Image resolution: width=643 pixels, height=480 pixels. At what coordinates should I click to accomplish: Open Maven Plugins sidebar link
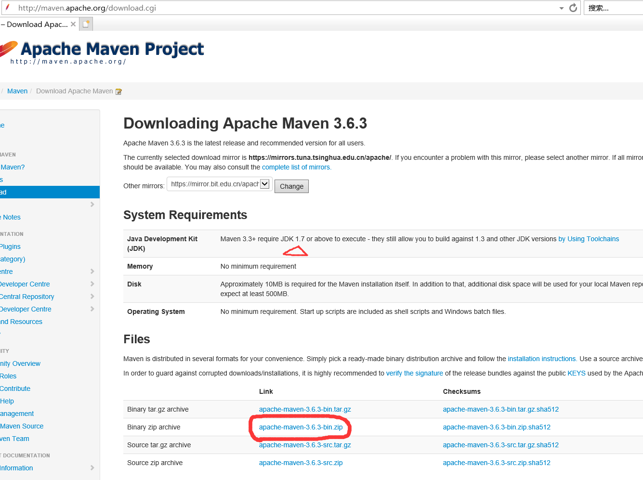[x=10, y=246]
